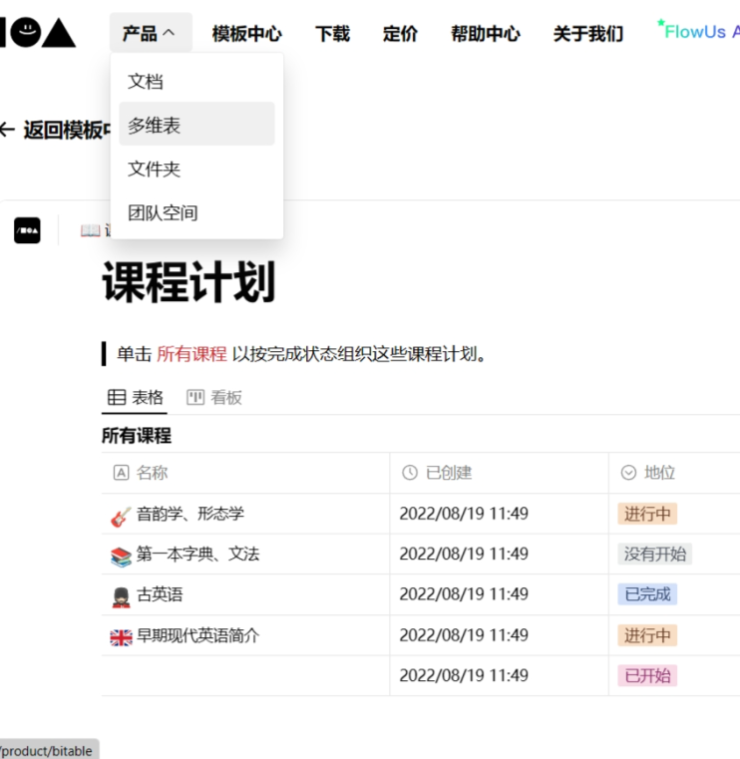This screenshot has width=740, height=759.
Task: Click the 地位 column header
Action: [x=674, y=473]
